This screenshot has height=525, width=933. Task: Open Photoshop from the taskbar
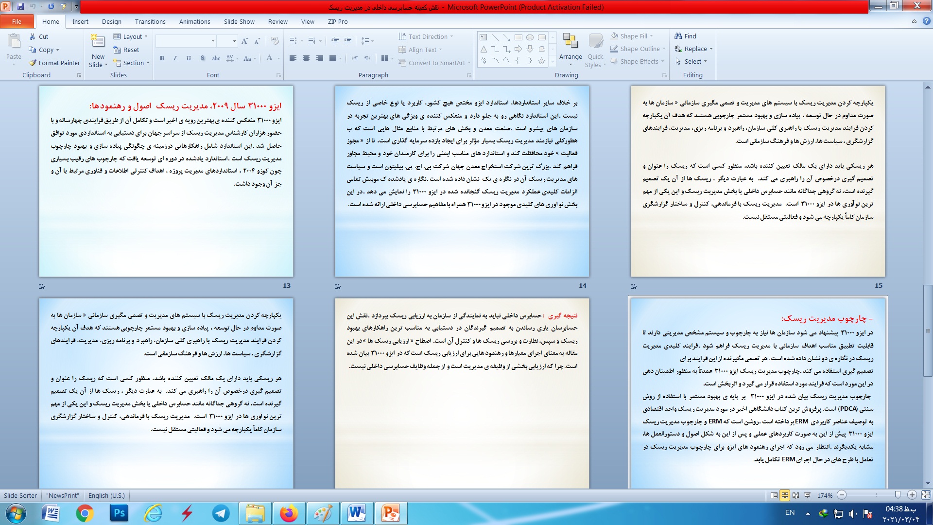click(119, 513)
